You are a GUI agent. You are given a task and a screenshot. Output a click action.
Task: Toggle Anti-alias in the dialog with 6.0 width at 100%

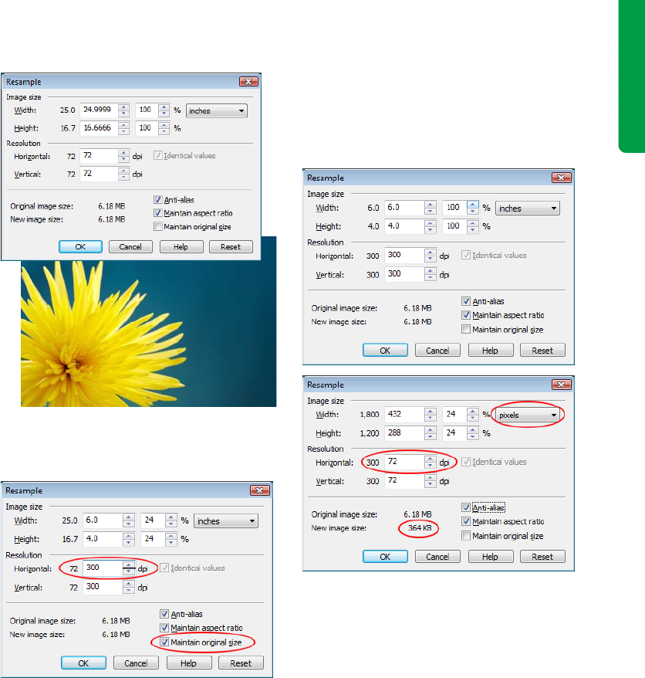tap(466, 301)
